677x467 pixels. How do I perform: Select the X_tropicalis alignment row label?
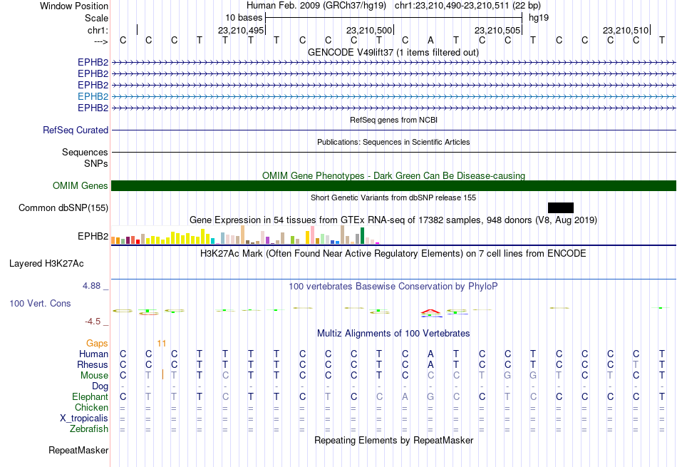pyautogui.click(x=84, y=419)
